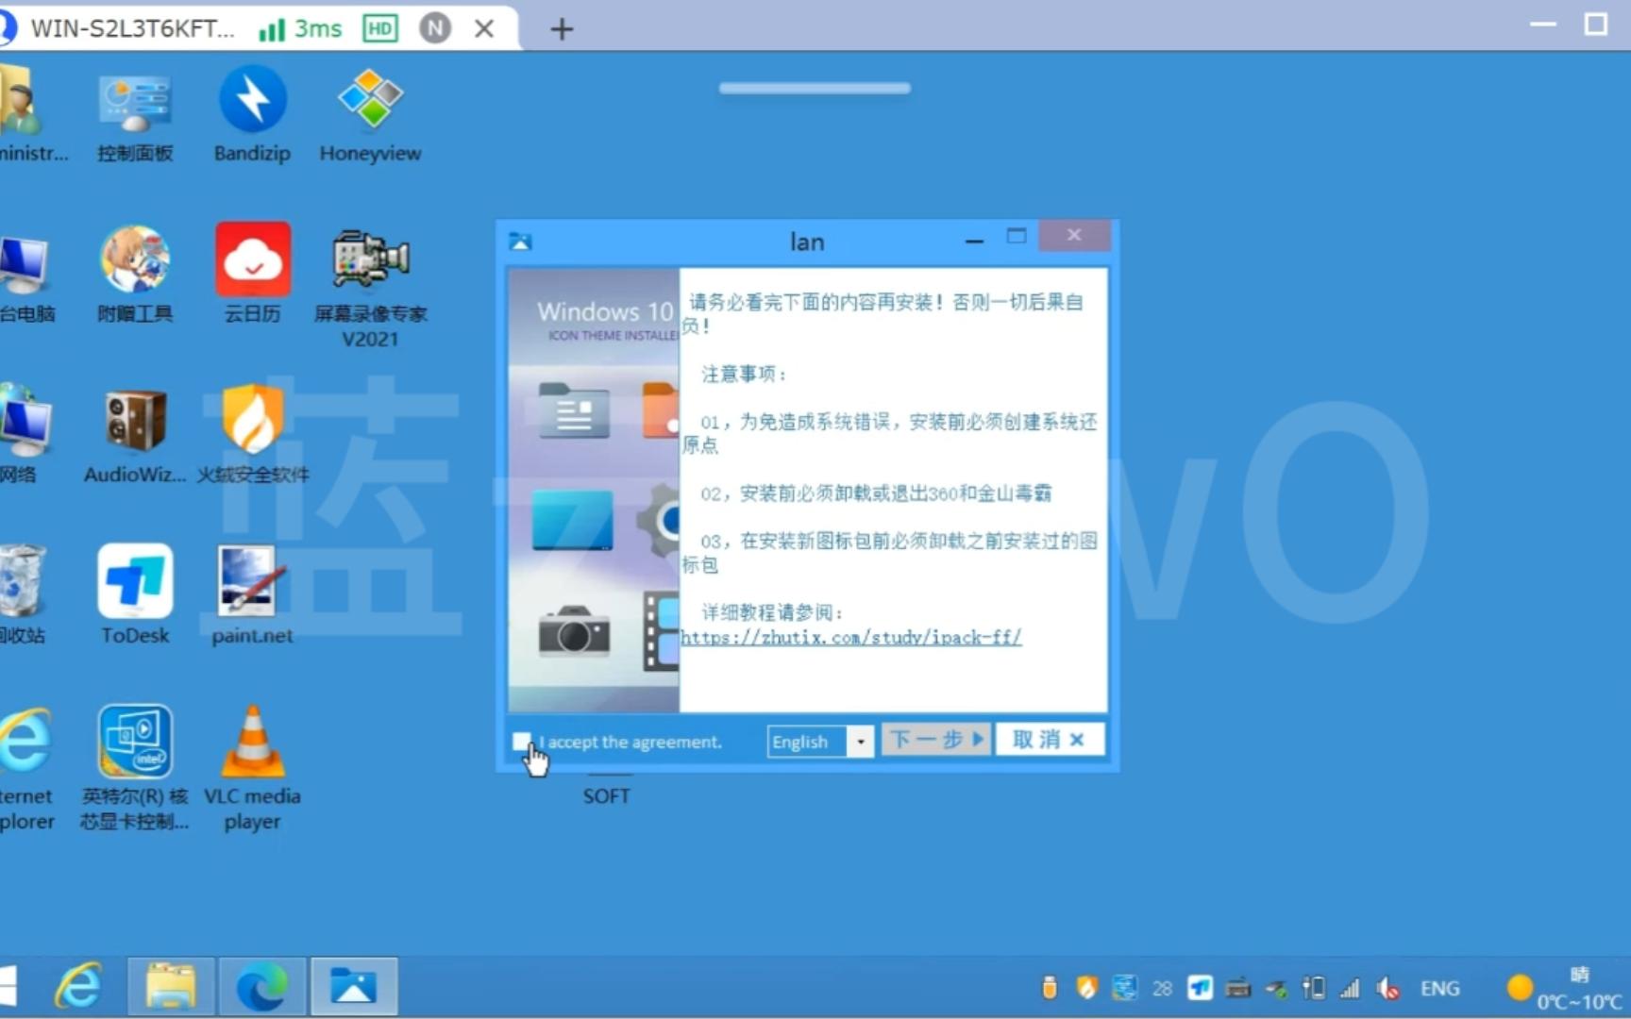
Task: Open File Explorer from the taskbar
Action: point(171,987)
